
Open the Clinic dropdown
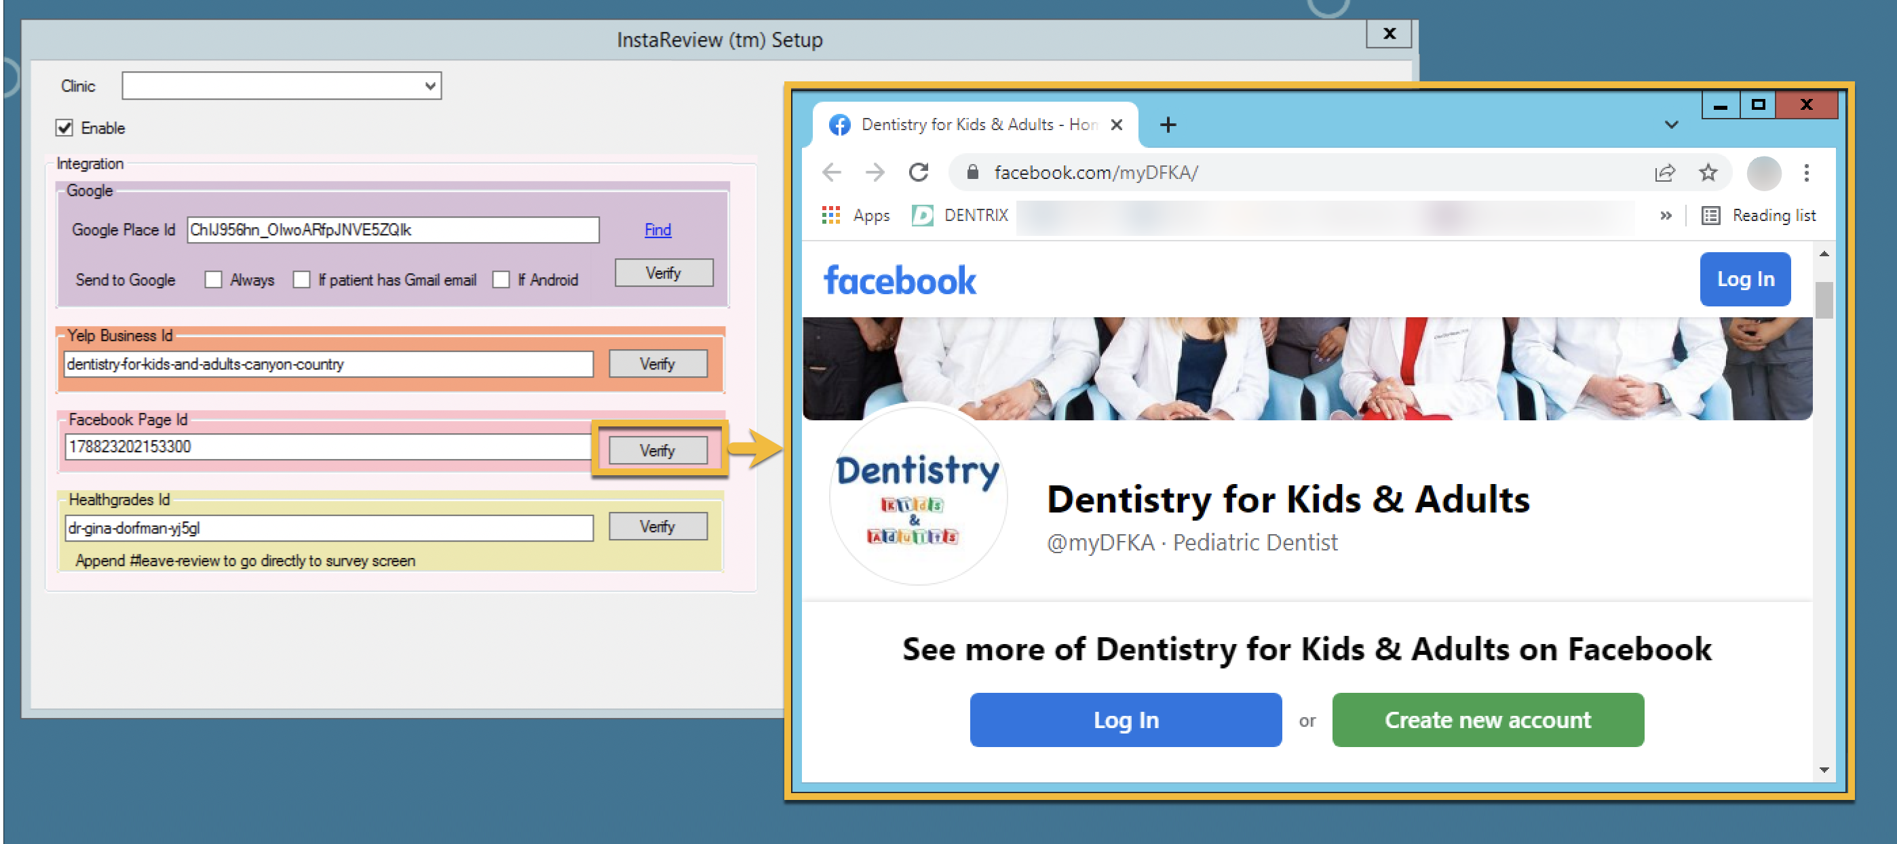coord(282,85)
